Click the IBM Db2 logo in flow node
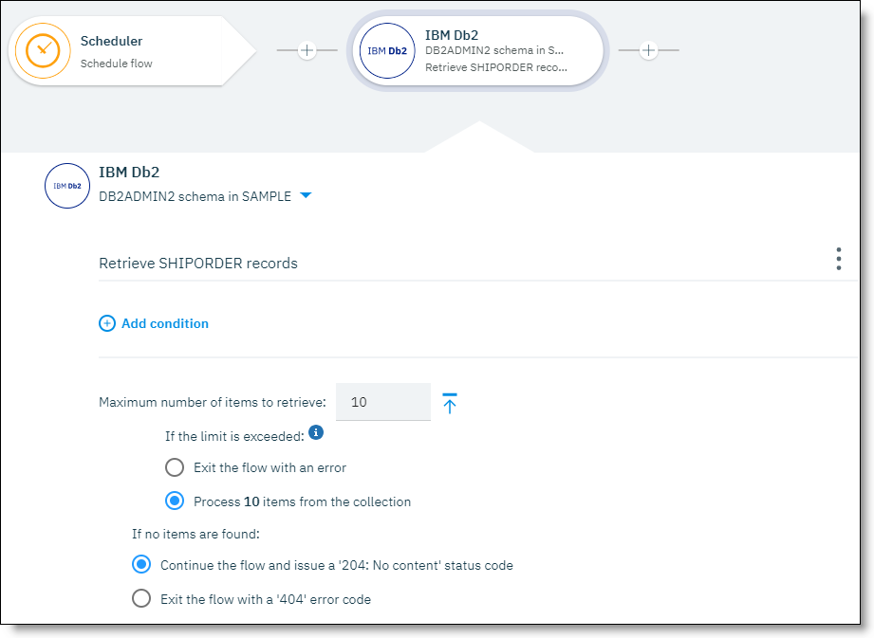Image resolution: width=874 pixels, height=638 pixels. 387,50
